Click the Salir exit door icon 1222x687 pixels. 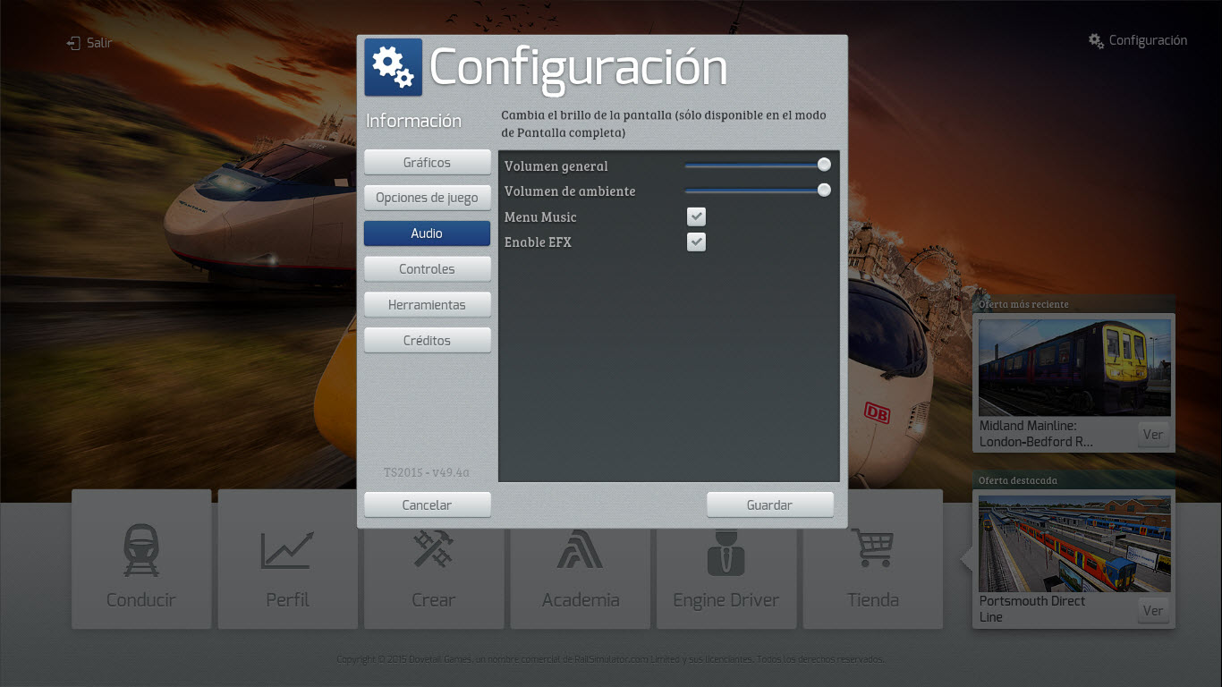pyautogui.click(x=73, y=43)
